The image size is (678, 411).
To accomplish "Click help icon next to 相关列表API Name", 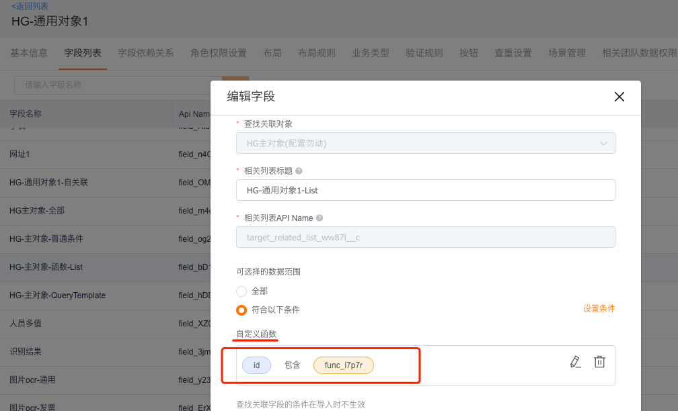I will click(x=319, y=218).
